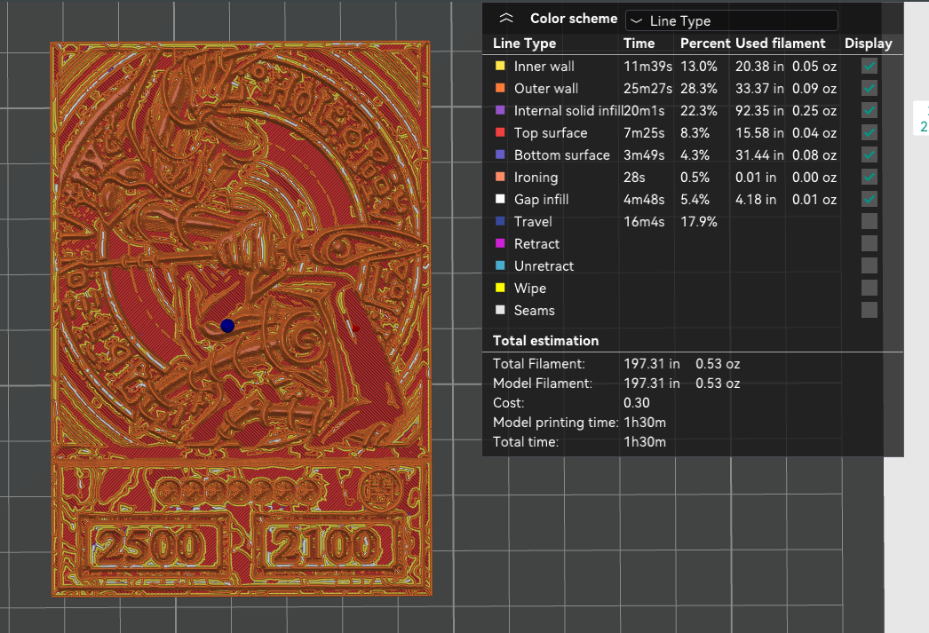Select the Unretract row label
Viewport: 929px width, 633px height.
(544, 265)
